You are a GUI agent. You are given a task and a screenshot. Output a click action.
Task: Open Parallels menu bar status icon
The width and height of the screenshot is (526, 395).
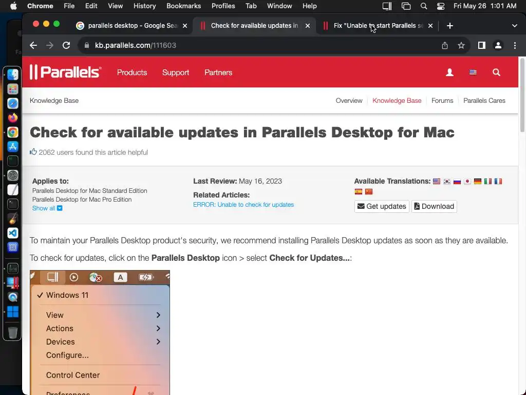pyautogui.click(x=387, y=6)
